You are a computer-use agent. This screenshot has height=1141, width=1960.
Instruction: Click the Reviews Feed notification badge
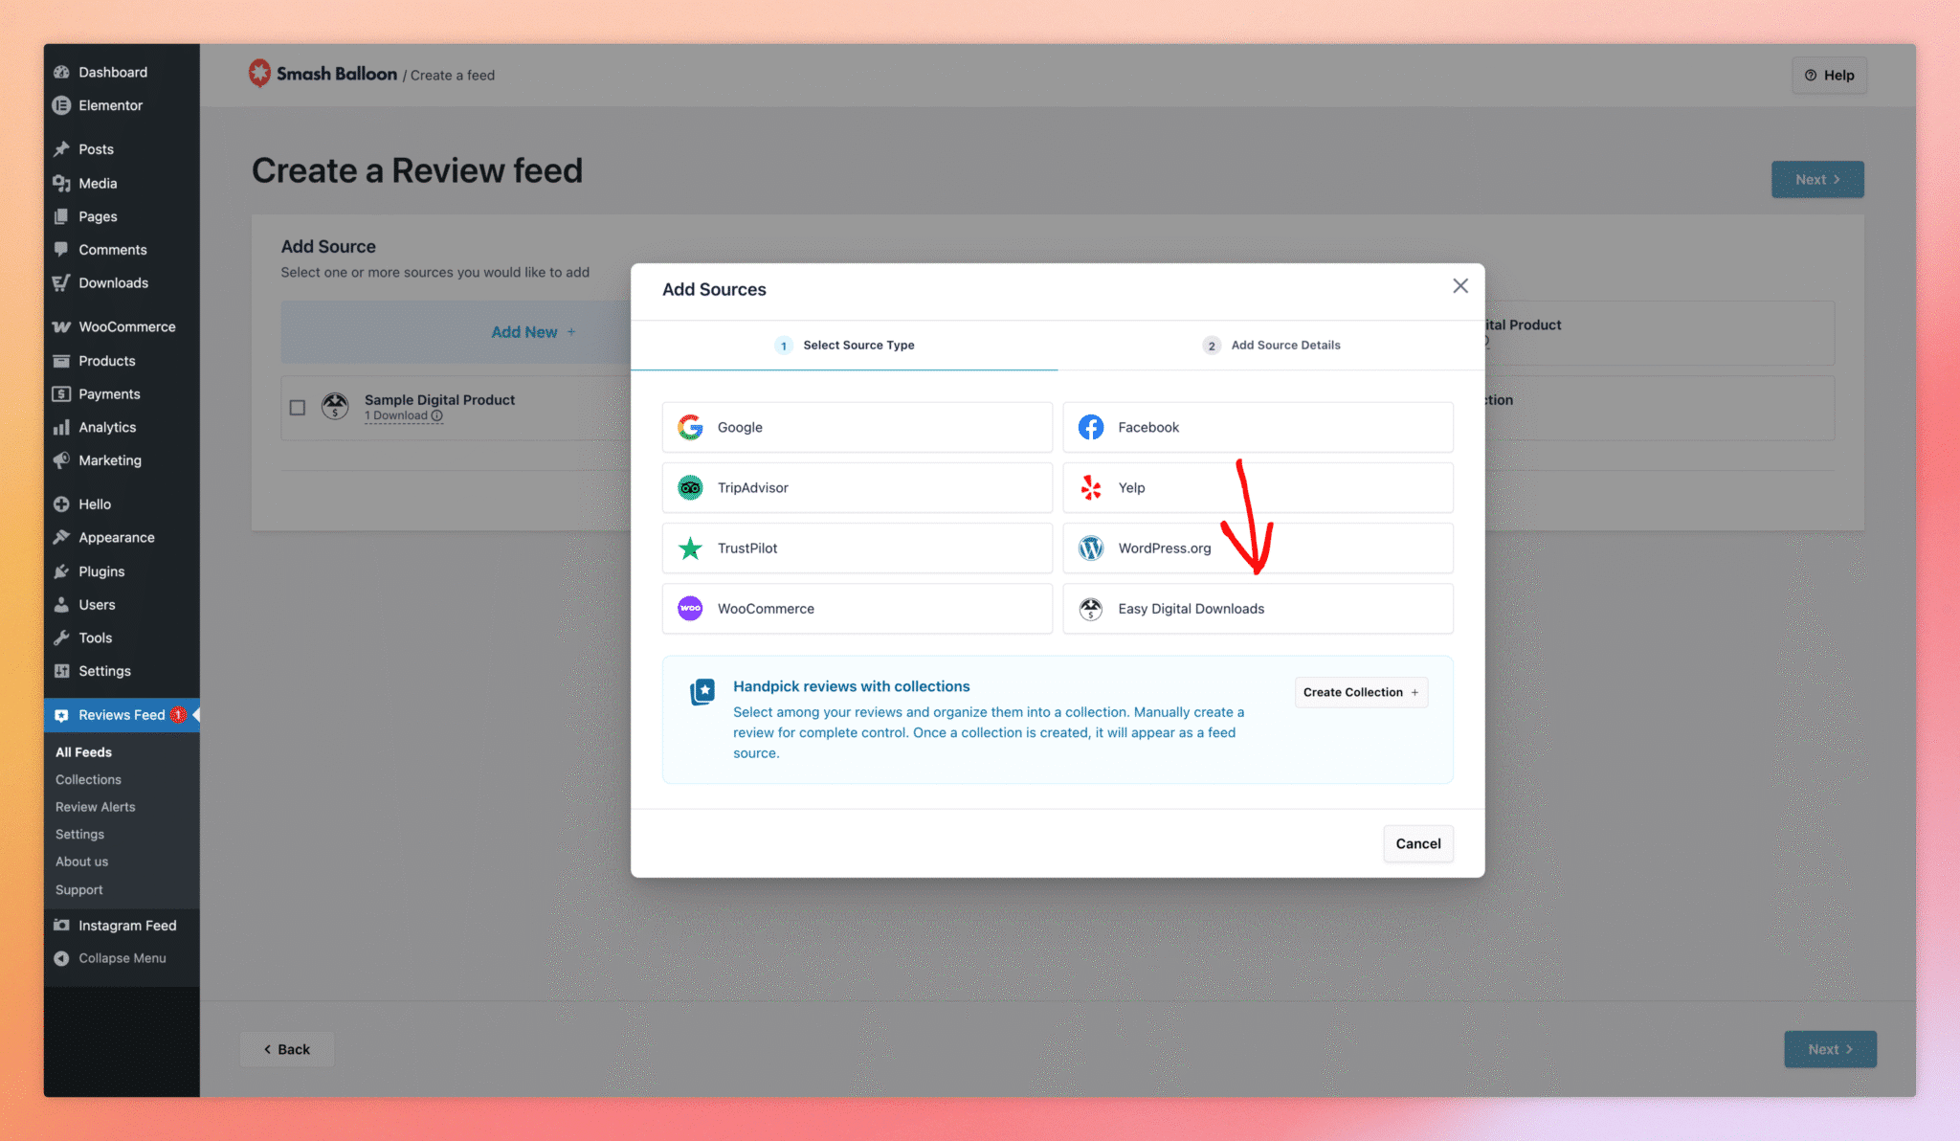point(178,715)
